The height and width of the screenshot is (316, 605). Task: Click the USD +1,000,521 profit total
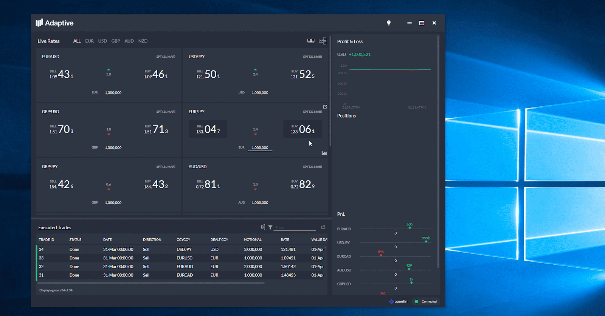pyautogui.click(x=354, y=54)
